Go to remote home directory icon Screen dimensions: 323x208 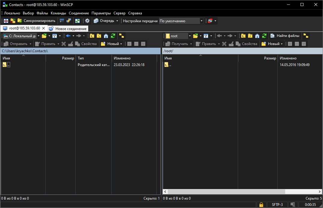(257, 36)
